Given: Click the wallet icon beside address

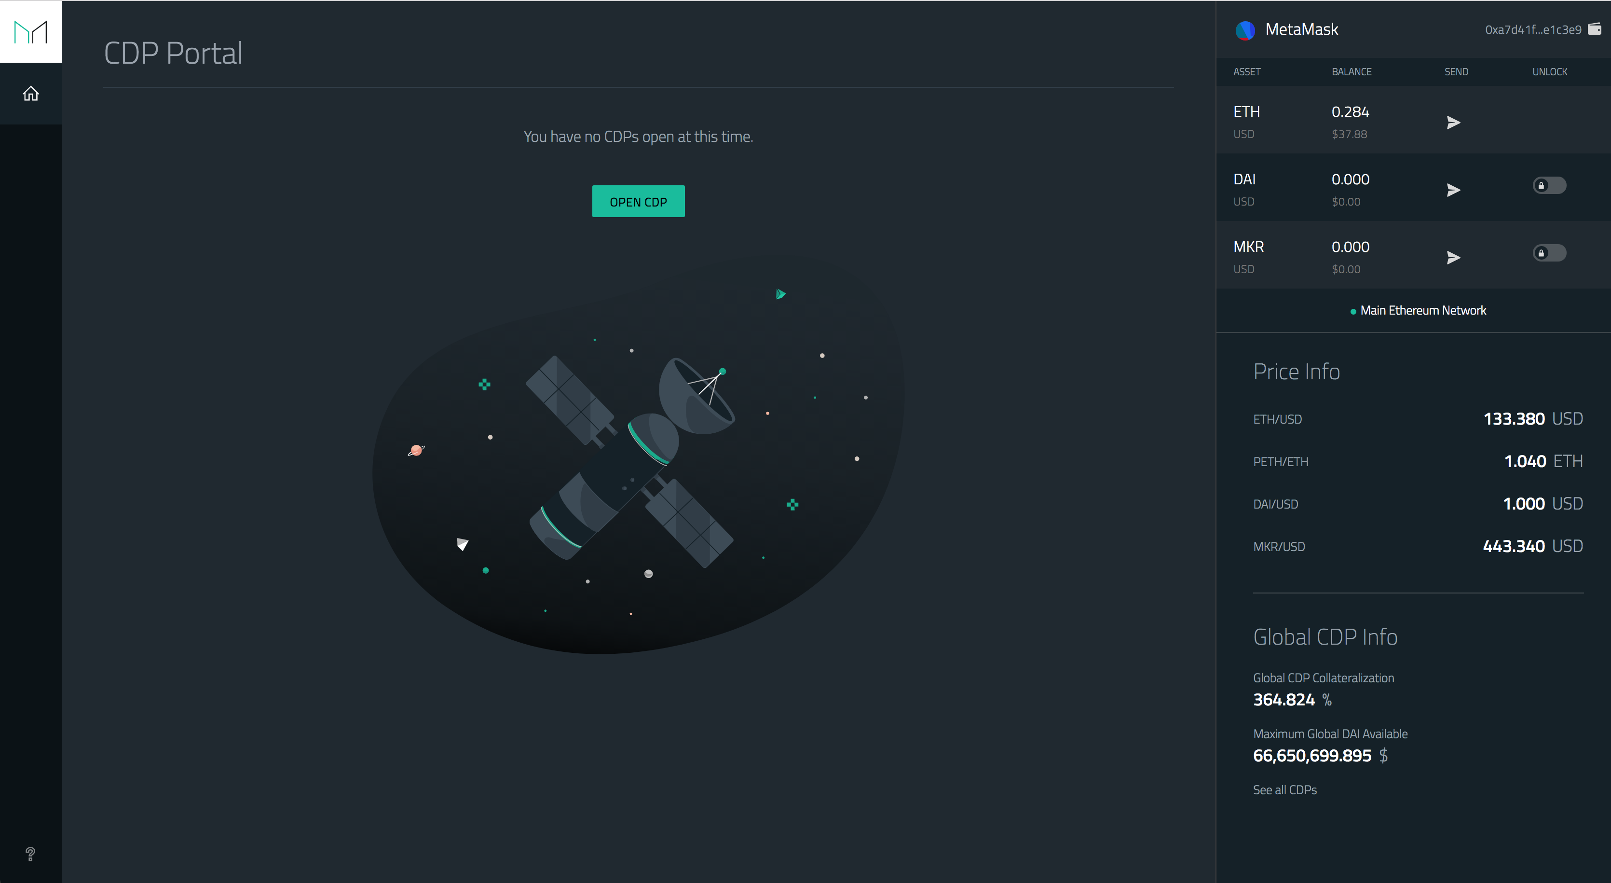Looking at the screenshot, I should point(1595,29).
